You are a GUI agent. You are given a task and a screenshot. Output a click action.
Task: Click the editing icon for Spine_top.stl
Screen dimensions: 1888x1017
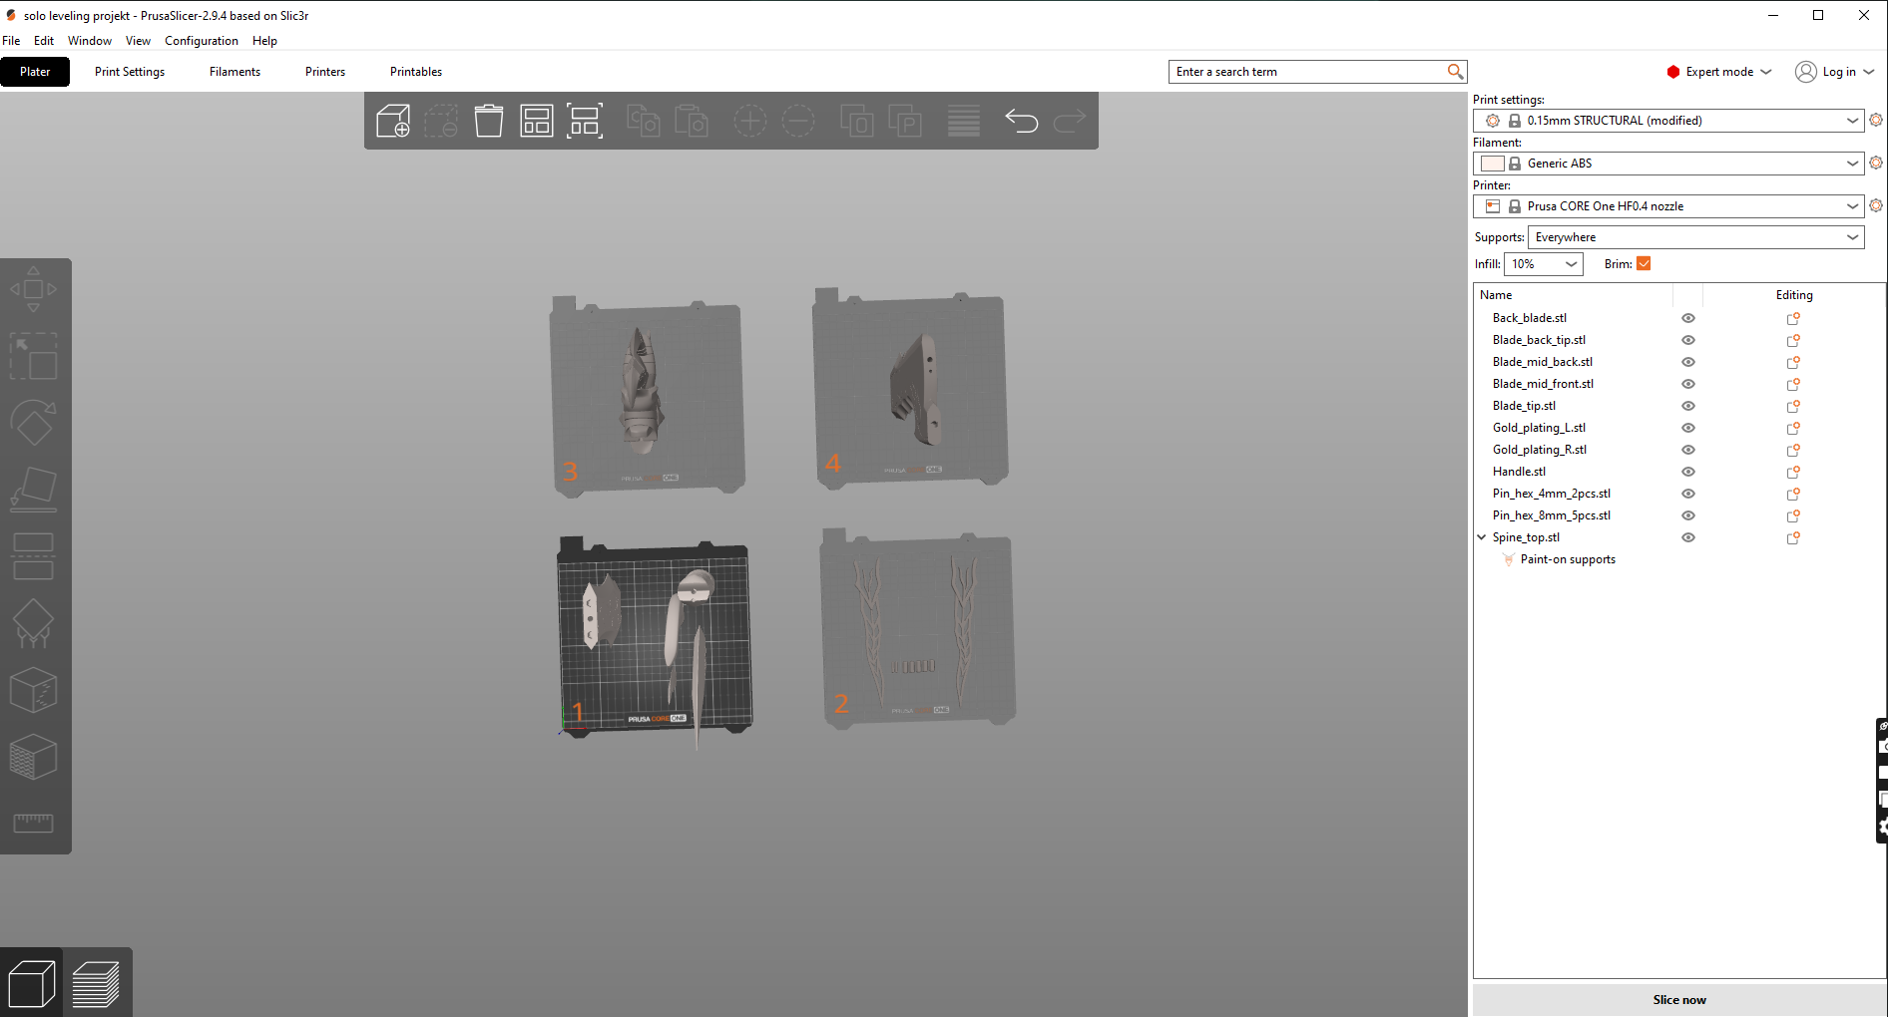1793,537
